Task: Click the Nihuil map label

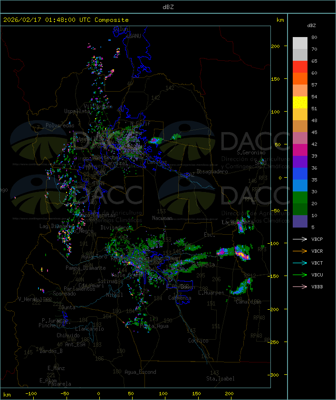Action: pyautogui.click(x=115, y=295)
